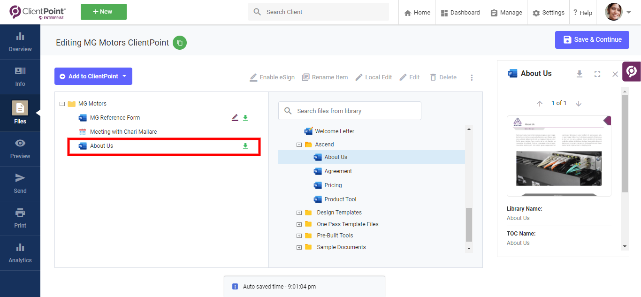This screenshot has width=641, height=297.
Task: Download the MG Reference Form file
Action: [245, 118]
